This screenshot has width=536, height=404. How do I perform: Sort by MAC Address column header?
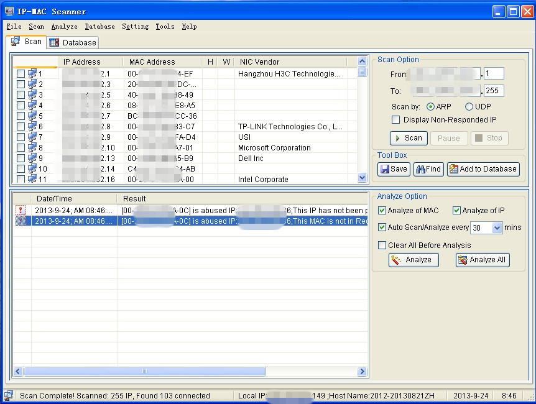tap(162, 62)
